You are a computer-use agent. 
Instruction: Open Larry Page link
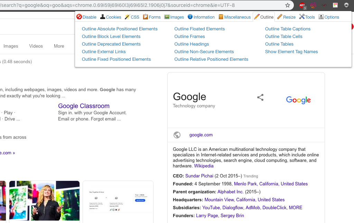[x=207, y=215]
